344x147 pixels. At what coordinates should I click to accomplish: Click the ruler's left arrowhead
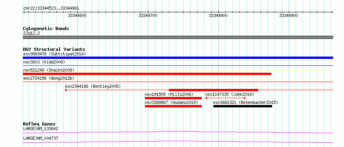24,12
